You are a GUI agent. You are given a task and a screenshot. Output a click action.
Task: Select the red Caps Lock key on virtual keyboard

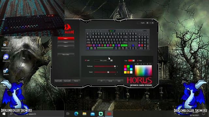coord(89,45)
